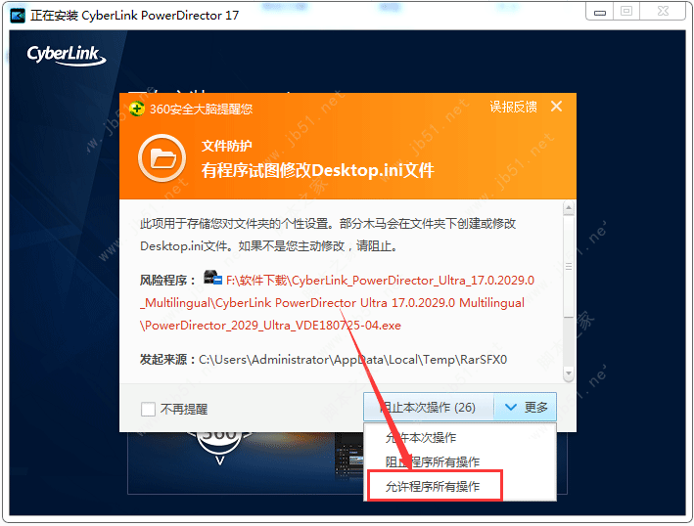Click the 360 shield logo icon
Viewport: 694px width, 526px height.
click(x=137, y=109)
